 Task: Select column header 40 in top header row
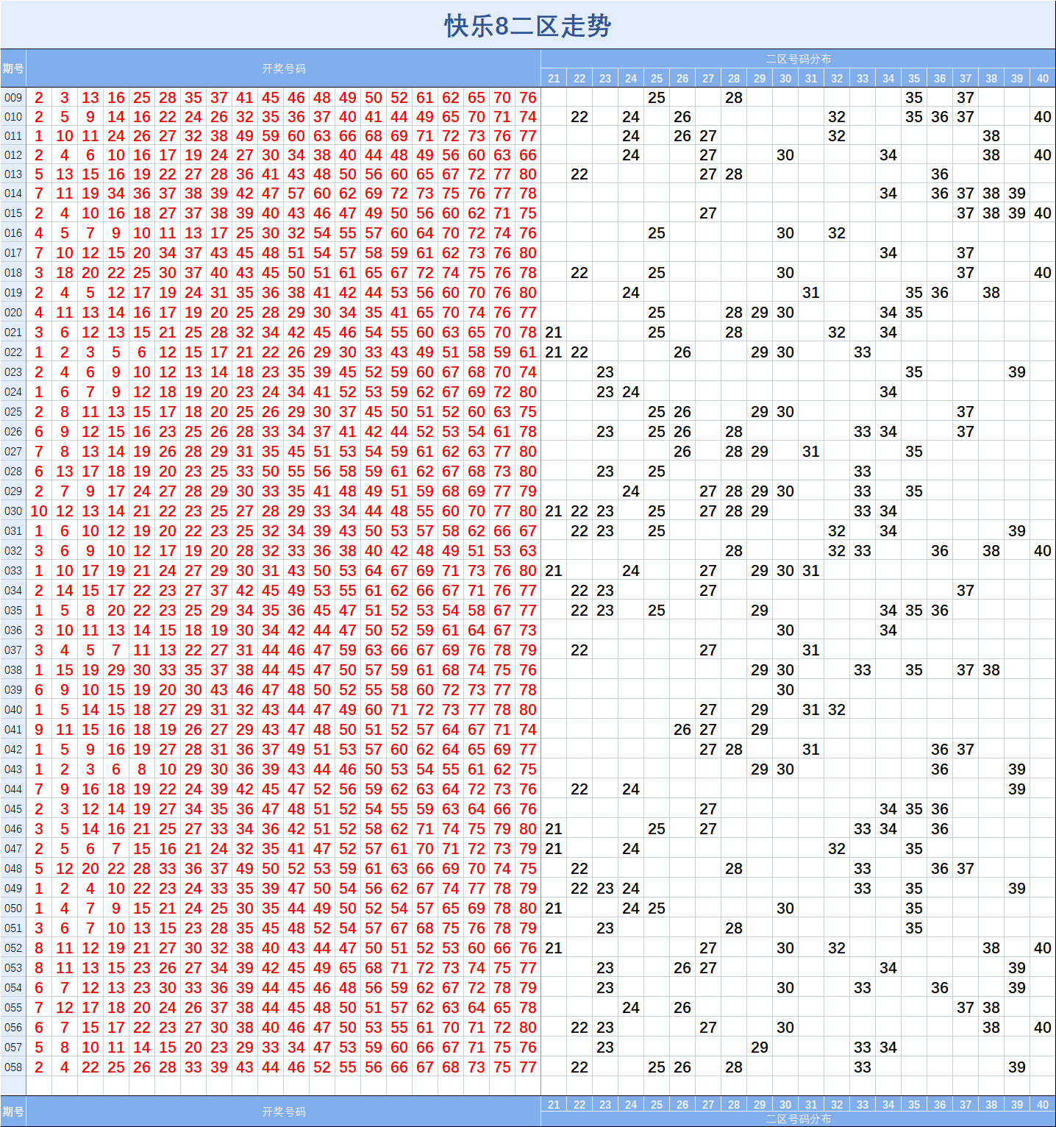(x=1043, y=78)
